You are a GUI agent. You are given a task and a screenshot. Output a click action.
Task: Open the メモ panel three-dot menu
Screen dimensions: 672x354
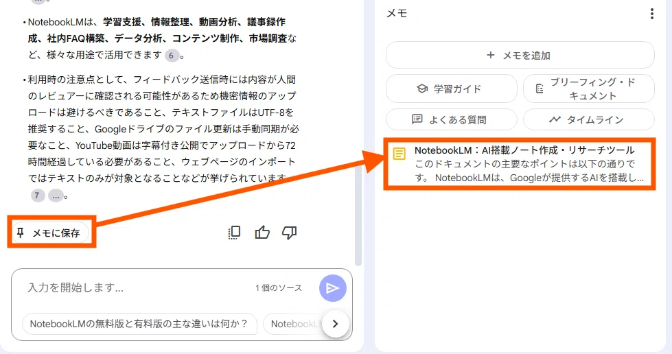651,14
